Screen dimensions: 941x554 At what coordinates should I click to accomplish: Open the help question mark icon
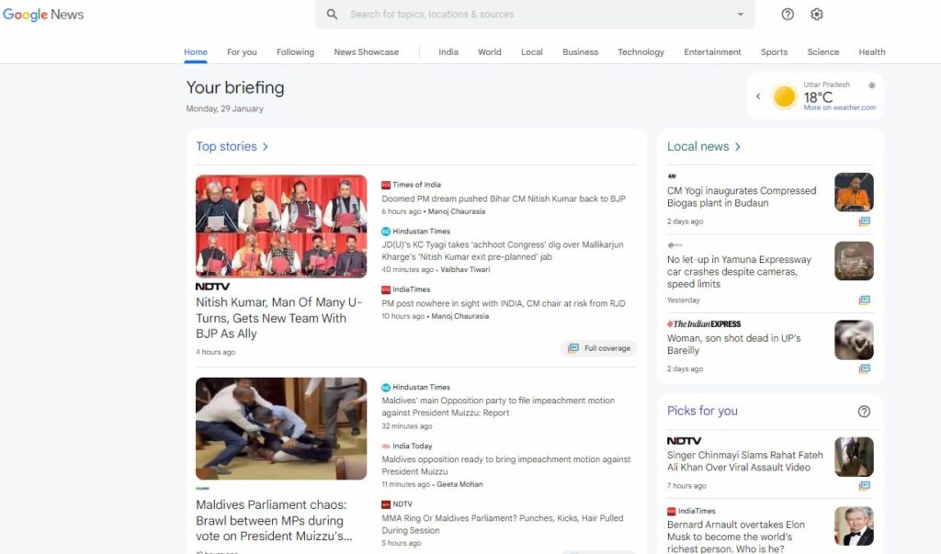click(788, 14)
